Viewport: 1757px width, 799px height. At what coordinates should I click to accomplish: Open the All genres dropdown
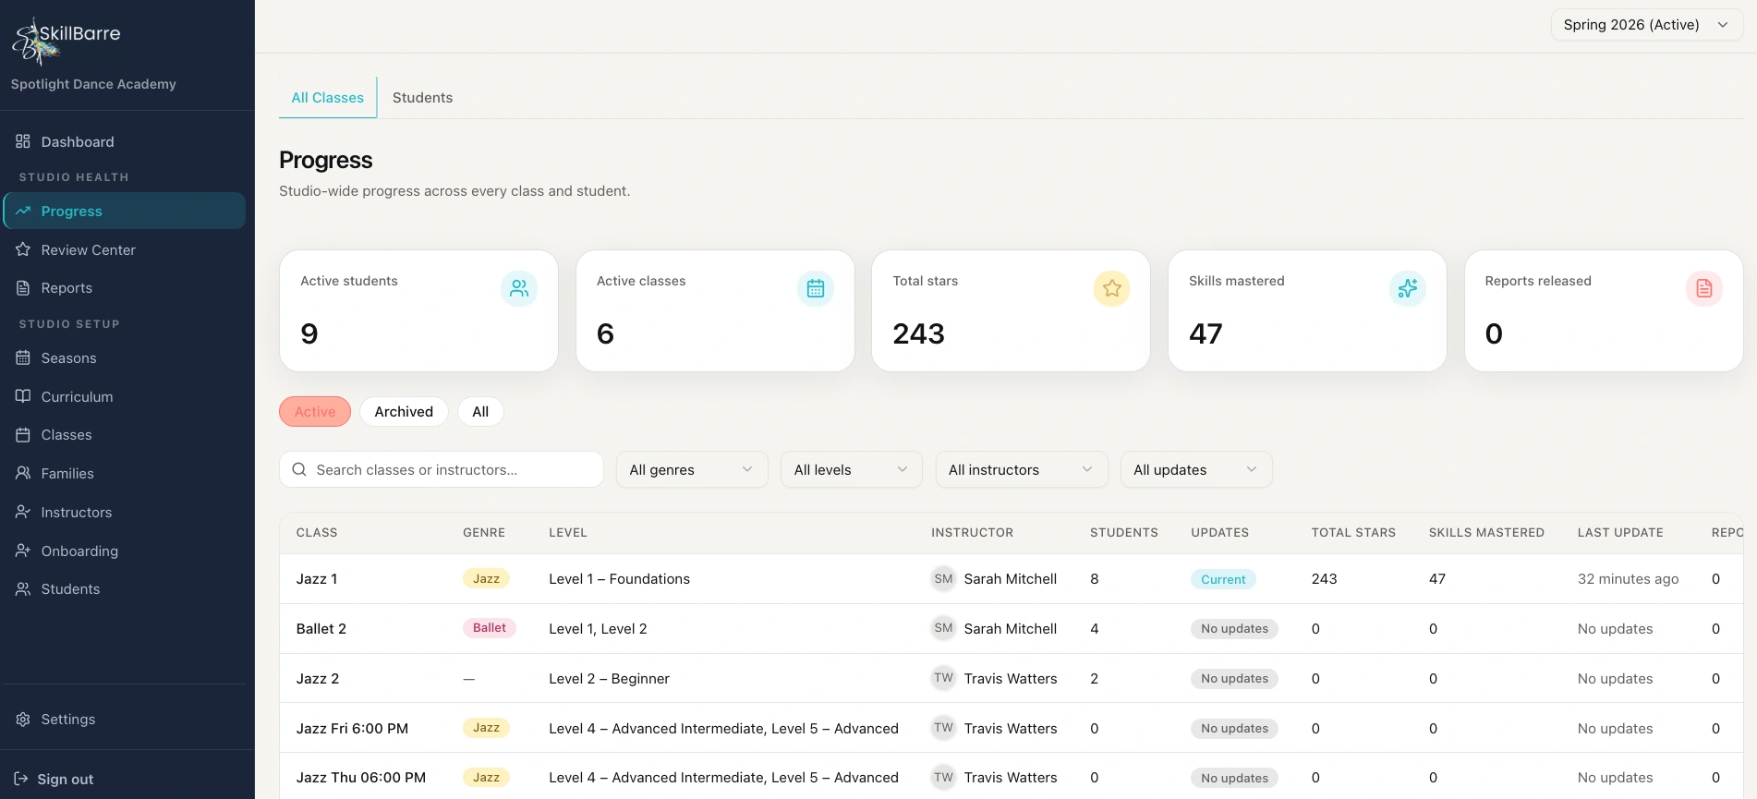[x=692, y=469]
